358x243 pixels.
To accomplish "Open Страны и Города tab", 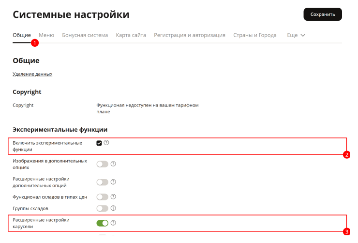I will point(255,35).
